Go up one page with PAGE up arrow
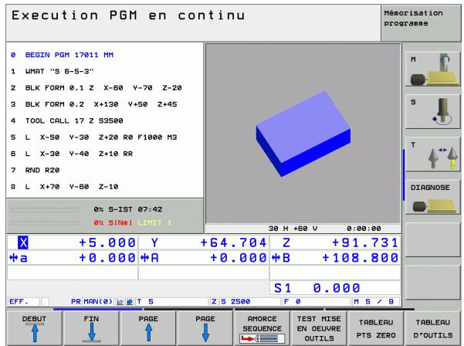This screenshot has width=464, height=346. 148,328
